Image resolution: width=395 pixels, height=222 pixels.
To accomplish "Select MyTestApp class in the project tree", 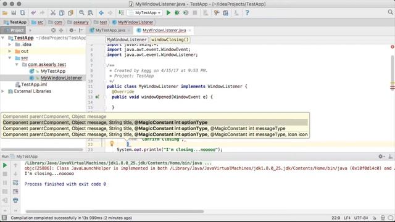I will point(53,72).
